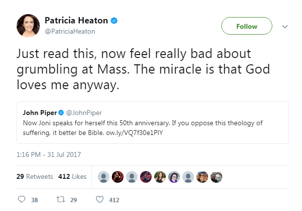Retweet using the retweet arrows icon
302x211 pixels.
point(60,200)
